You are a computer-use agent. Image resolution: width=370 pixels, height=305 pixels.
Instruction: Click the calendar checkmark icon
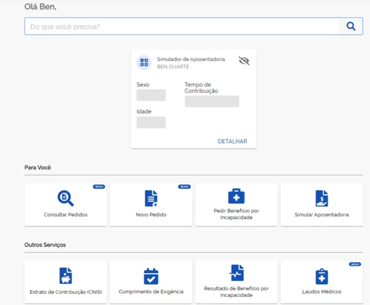coord(151,276)
